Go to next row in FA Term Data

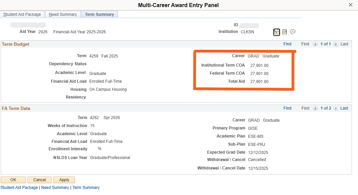point(336,108)
